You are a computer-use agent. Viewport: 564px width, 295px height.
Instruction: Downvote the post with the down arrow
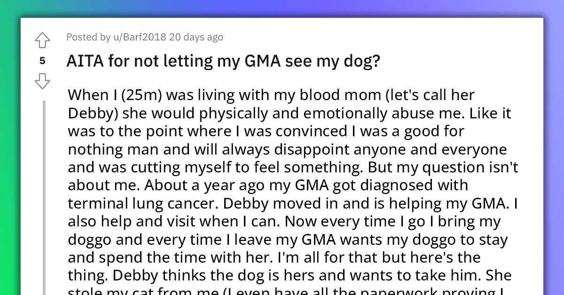[x=43, y=81]
